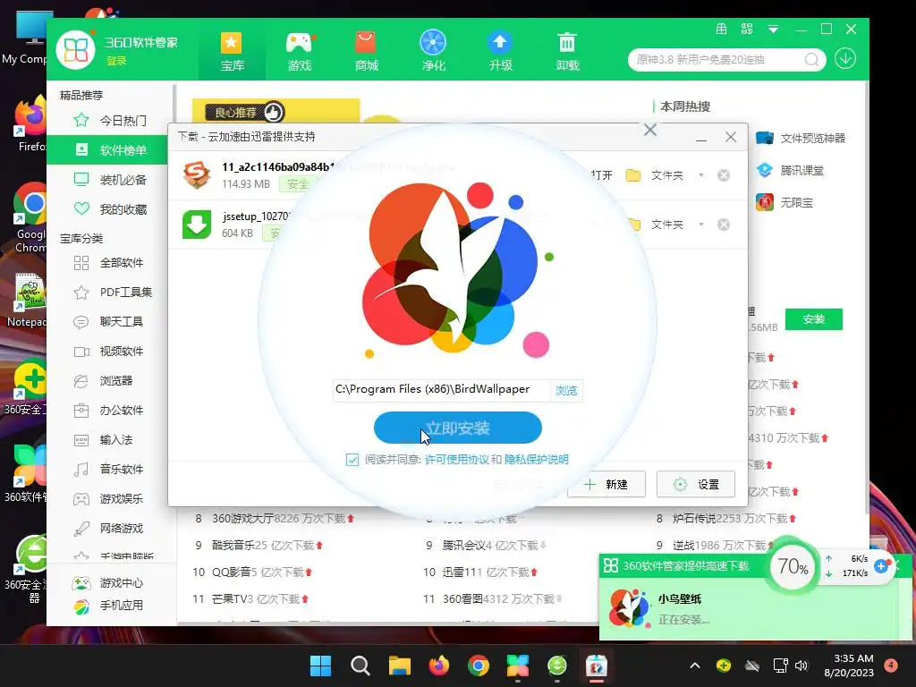The image size is (916, 687).
Task: Switch to the 游戏 tab
Action: [x=299, y=51]
